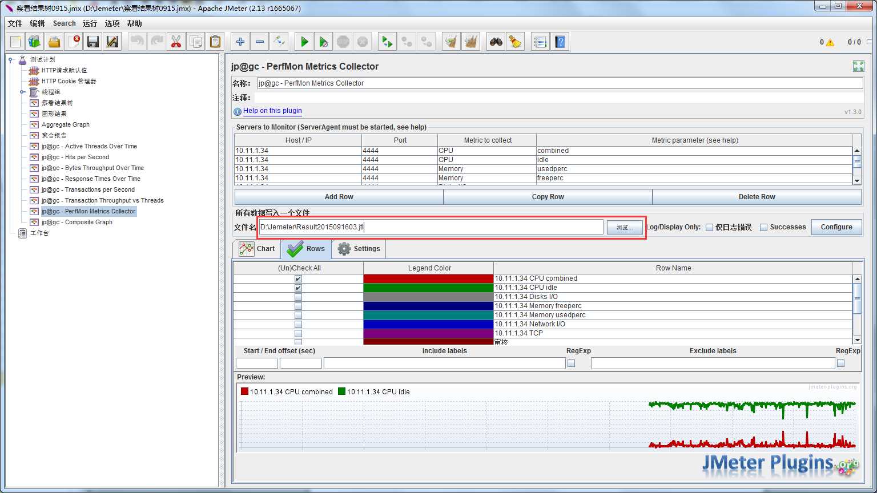Uncheck the CPU combined row checkbox
The height and width of the screenshot is (493, 877).
pyautogui.click(x=298, y=279)
